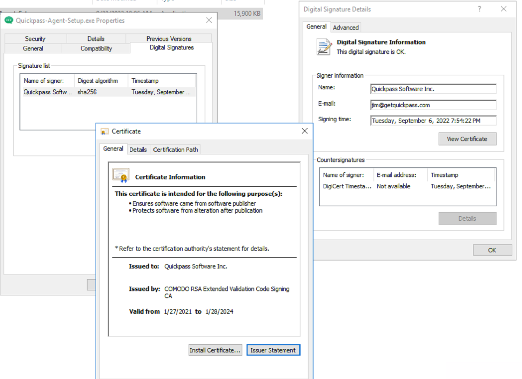Click the Not available e-mail cell
522x379 pixels.
(393, 186)
